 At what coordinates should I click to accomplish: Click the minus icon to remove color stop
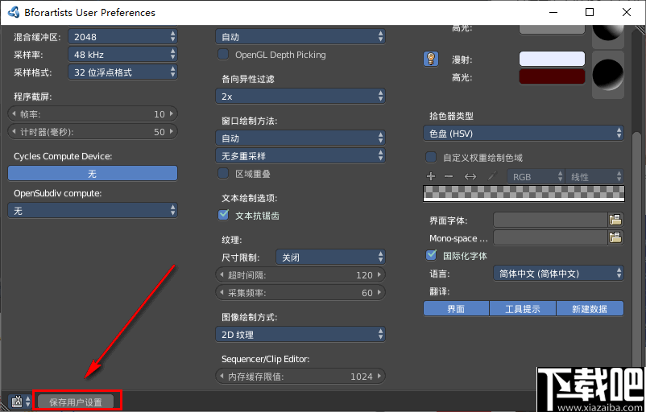[x=449, y=176]
